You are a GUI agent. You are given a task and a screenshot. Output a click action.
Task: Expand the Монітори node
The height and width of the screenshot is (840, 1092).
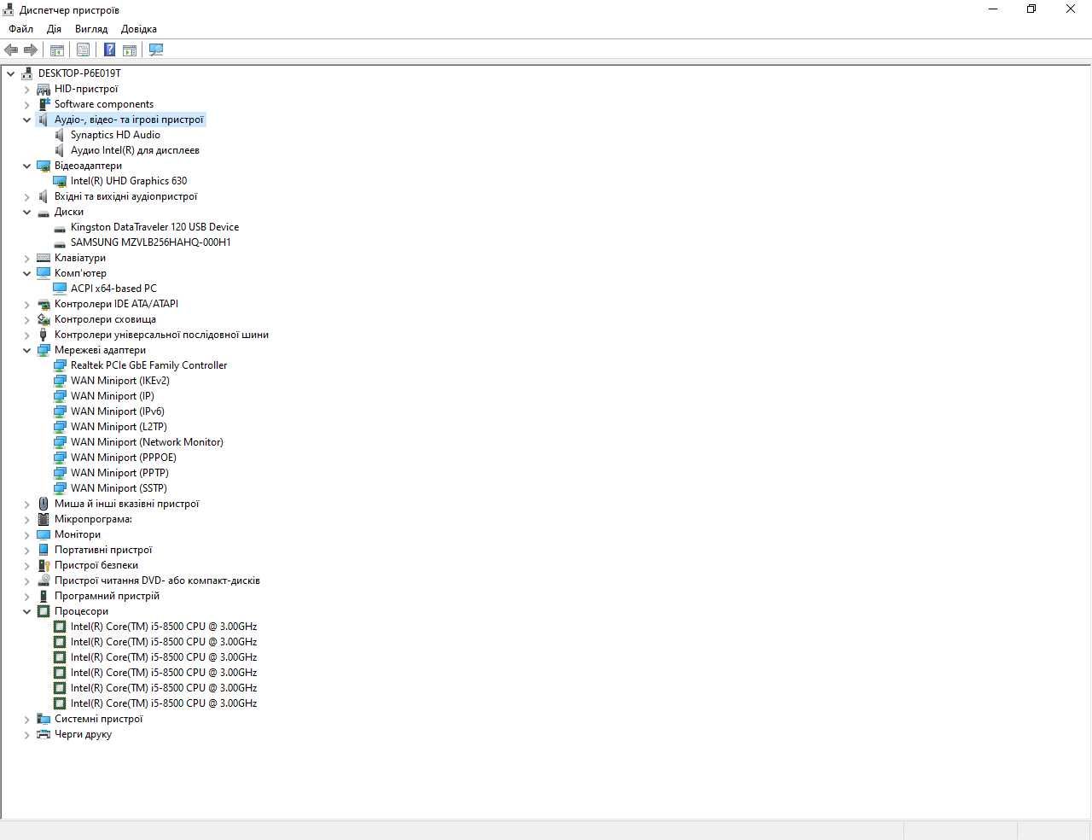(x=26, y=534)
